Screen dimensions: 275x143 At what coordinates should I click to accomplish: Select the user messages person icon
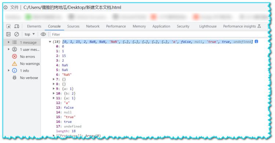tap(14, 49)
